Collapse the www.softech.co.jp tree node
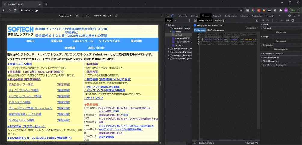The height and width of the screenshot is (145, 302). (169, 28)
